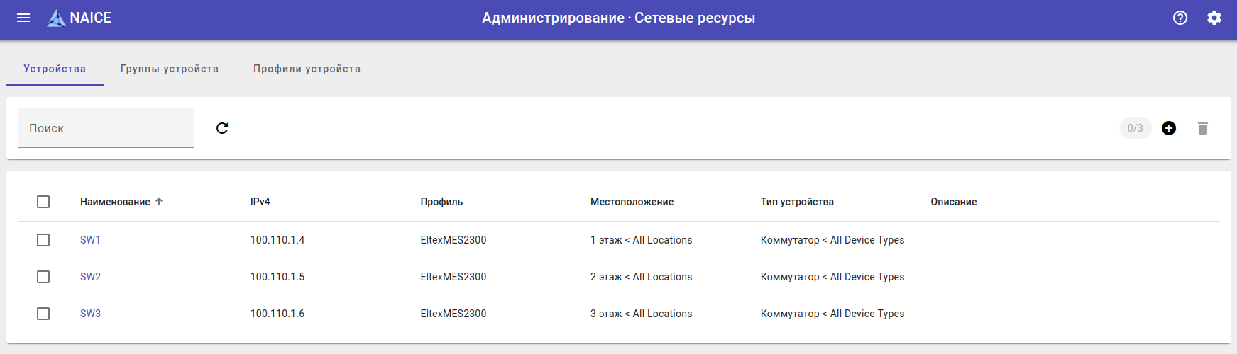Focus the Поиск search field

point(106,128)
